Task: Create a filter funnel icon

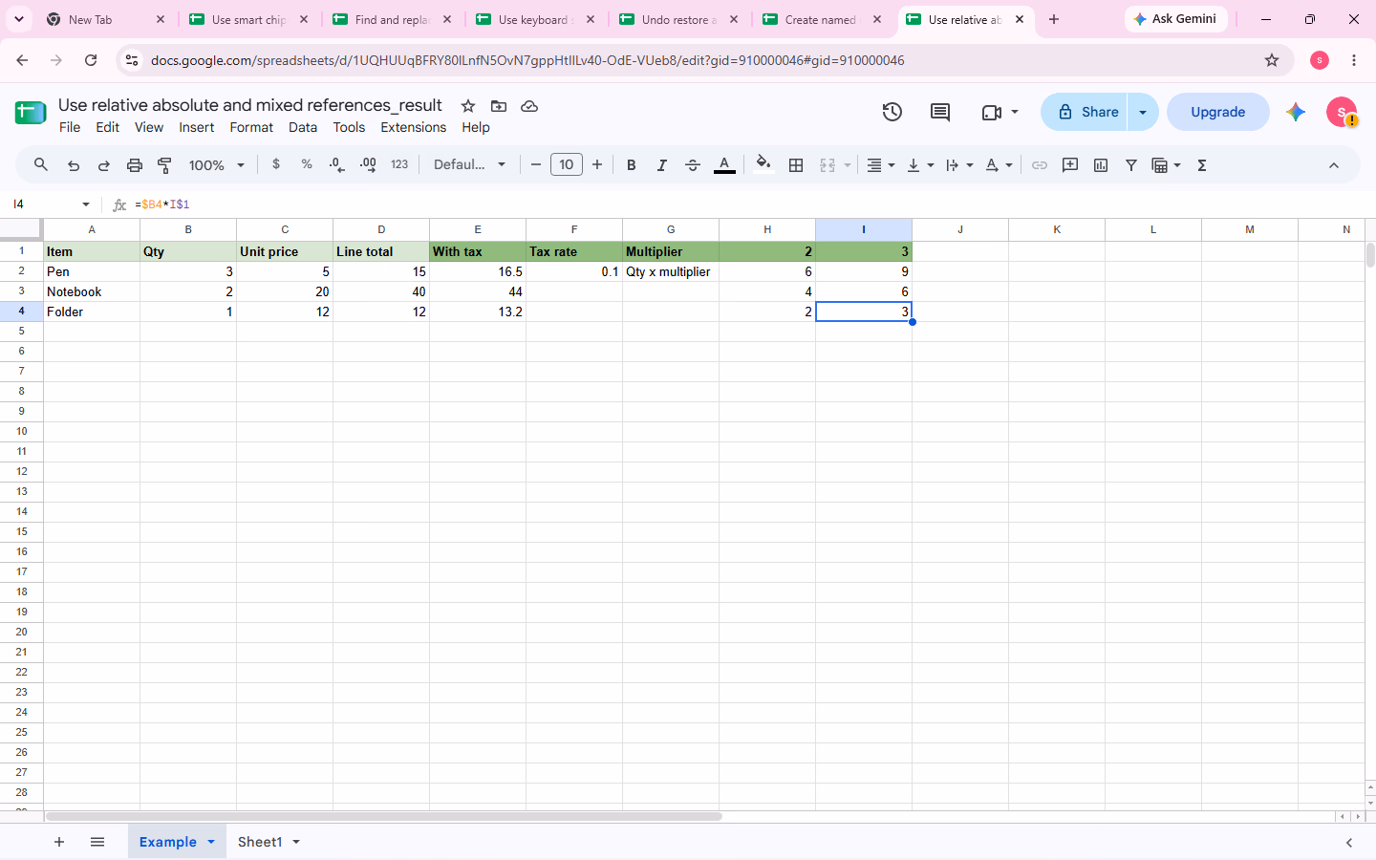Action: coord(1131,165)
